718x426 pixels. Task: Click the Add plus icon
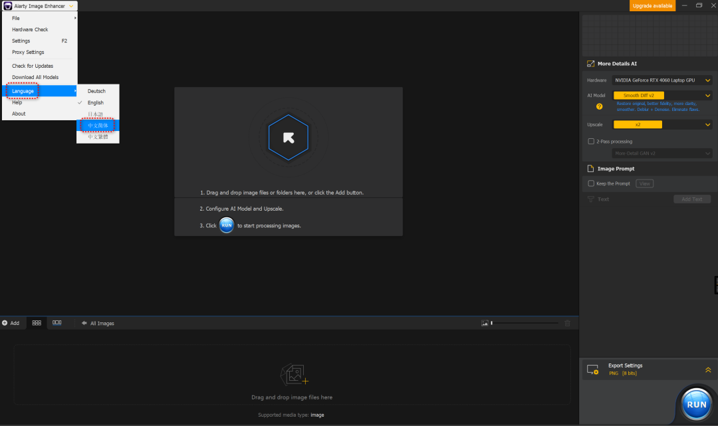pos(5,323)
